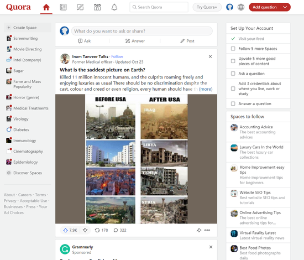Open the language globe icon
Screen dimensions: 304x260
(x=241, y=7)
